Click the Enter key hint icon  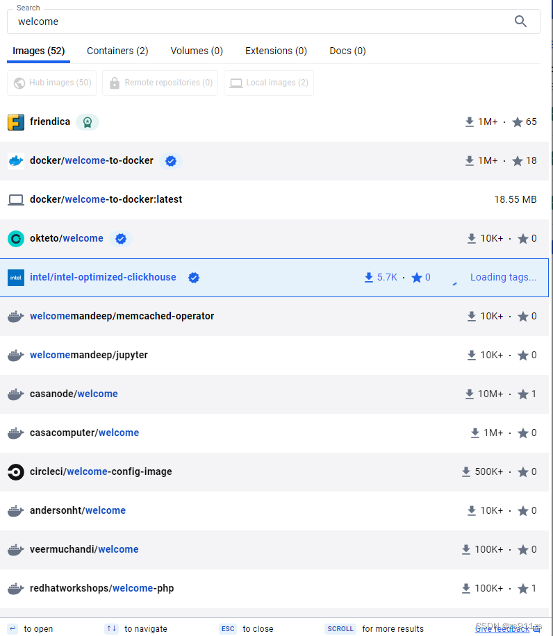pos(13,629)
